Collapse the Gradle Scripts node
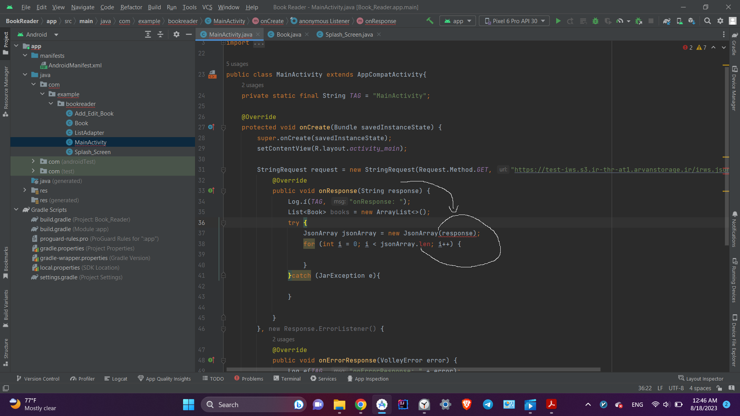Screen dimensions: 740x416 point(16,210)
